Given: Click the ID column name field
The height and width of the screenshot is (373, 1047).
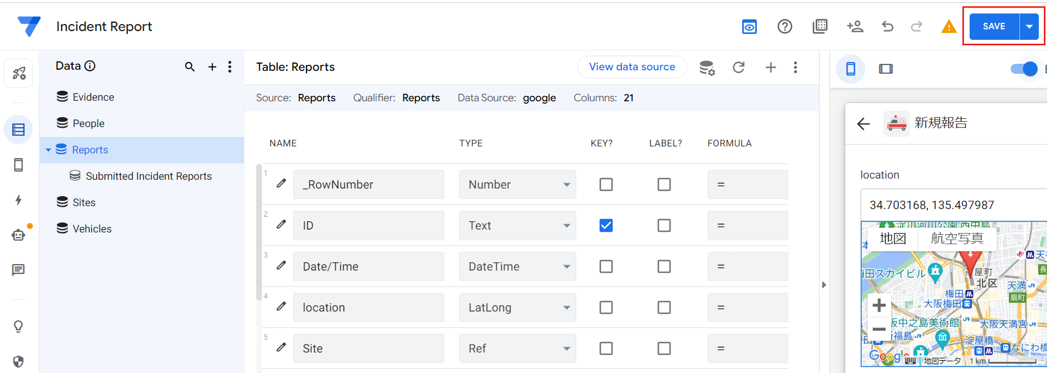Looking at the screenshot, I should (368, 225).
